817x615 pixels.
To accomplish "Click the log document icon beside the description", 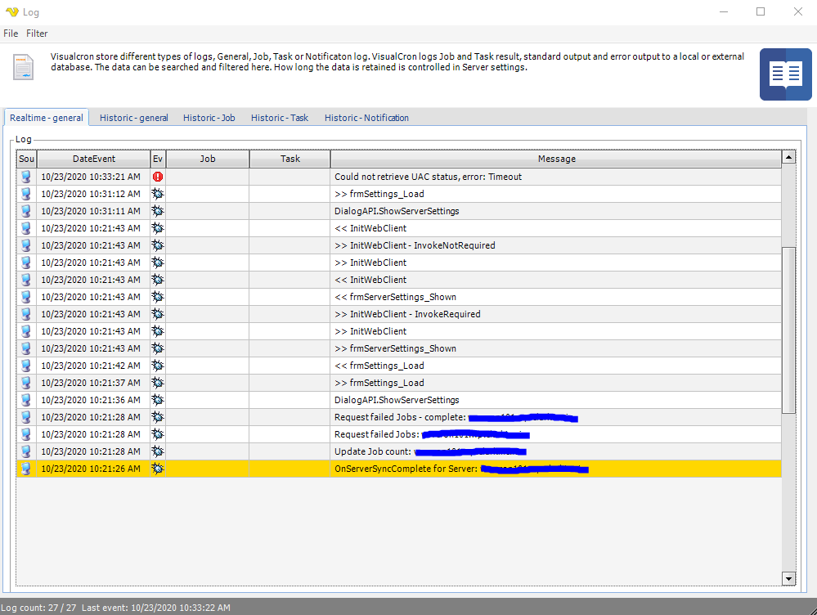I will [x=24, y=67].
